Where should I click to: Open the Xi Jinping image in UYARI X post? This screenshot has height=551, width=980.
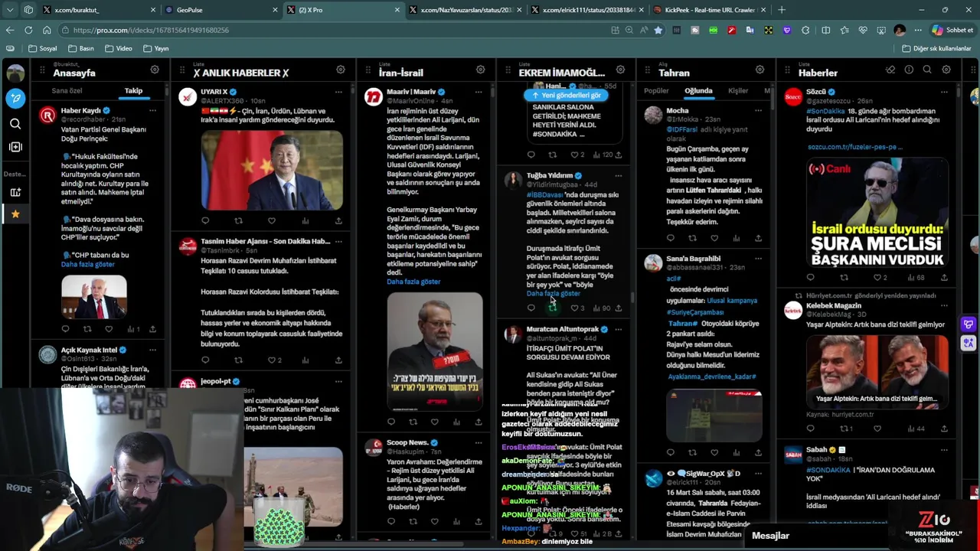pos(272,169)
